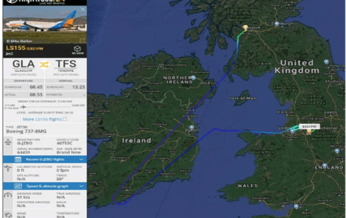Screen dimensions: 346x218
Task: Click the Liverpool airport pin on the map
Action: 293,131
